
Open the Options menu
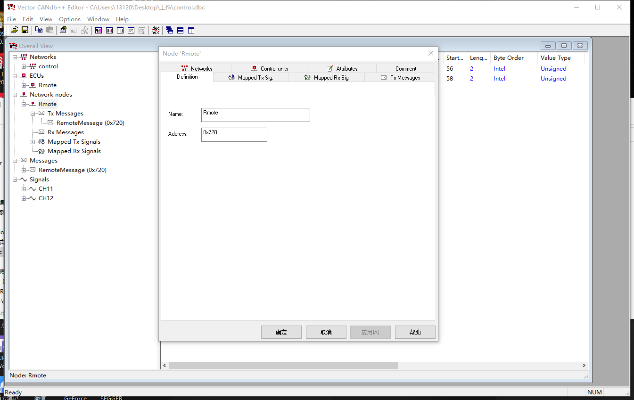pos(69,19)
